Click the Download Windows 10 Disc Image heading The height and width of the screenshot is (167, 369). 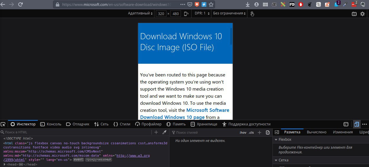coord(181,42)
